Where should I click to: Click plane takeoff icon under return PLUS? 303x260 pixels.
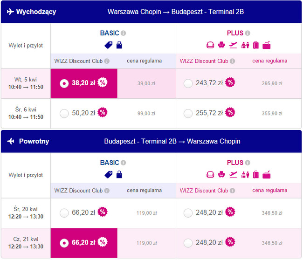(233, 175)
